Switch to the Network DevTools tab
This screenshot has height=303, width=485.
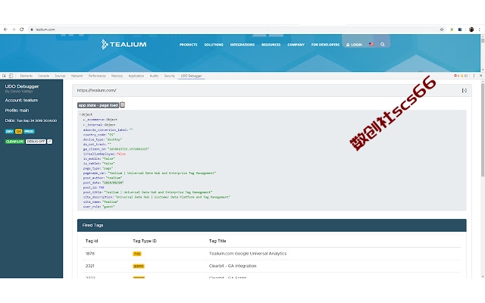pos(77,76)
